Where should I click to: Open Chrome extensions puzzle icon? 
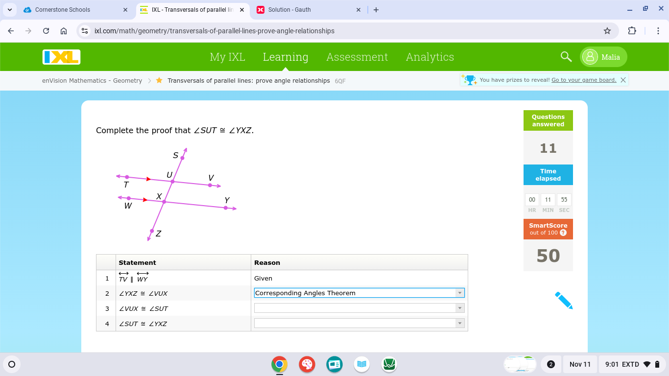click(632, 31)
